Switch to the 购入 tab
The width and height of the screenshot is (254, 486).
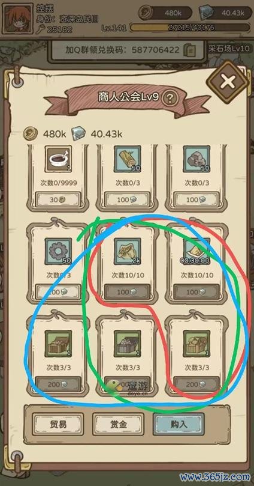click(x=179, y=424)
